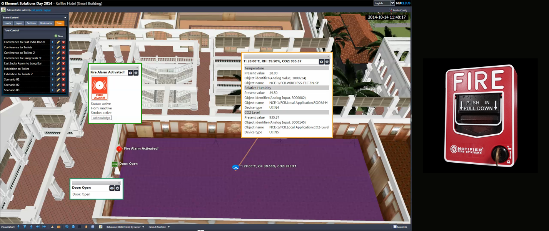Open the Callout: Multiple dropdown

(x=159, y=227)
